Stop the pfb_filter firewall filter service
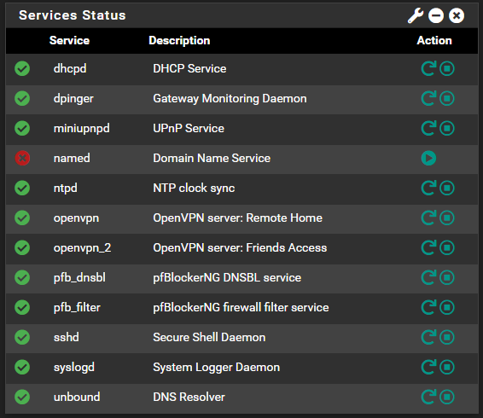Screen dimensions: 483x418 tap(447, 307)
